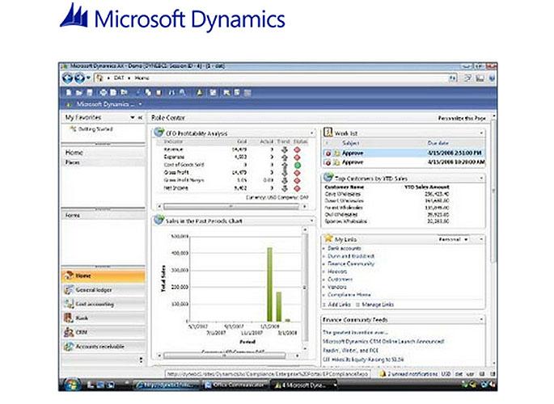Select the Approve item due at 2:51:00 PM
Viewport: 554px width, 404px height.
(404, 154)
